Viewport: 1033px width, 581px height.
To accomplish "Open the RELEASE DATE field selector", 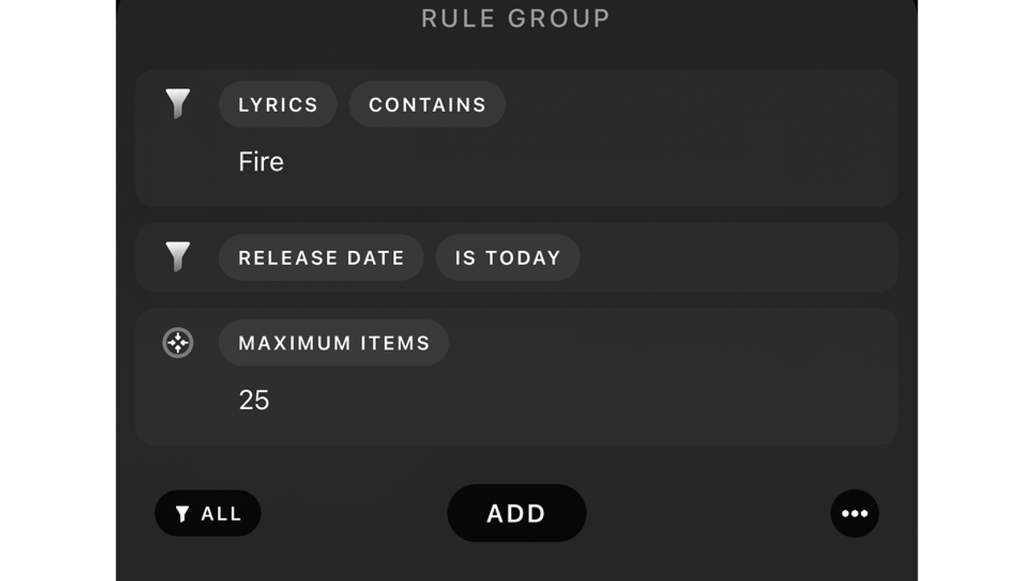I will [x=320, y=257].
